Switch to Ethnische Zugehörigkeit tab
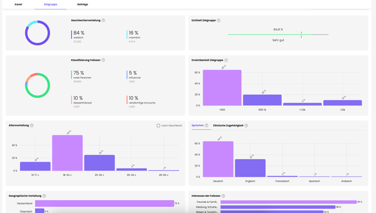Screen dimensions: 376x213 point(228,125)
